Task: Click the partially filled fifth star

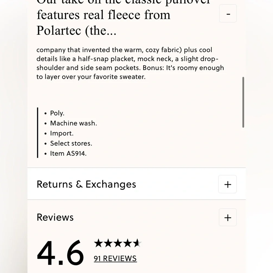Action: (x=138, y=243)
